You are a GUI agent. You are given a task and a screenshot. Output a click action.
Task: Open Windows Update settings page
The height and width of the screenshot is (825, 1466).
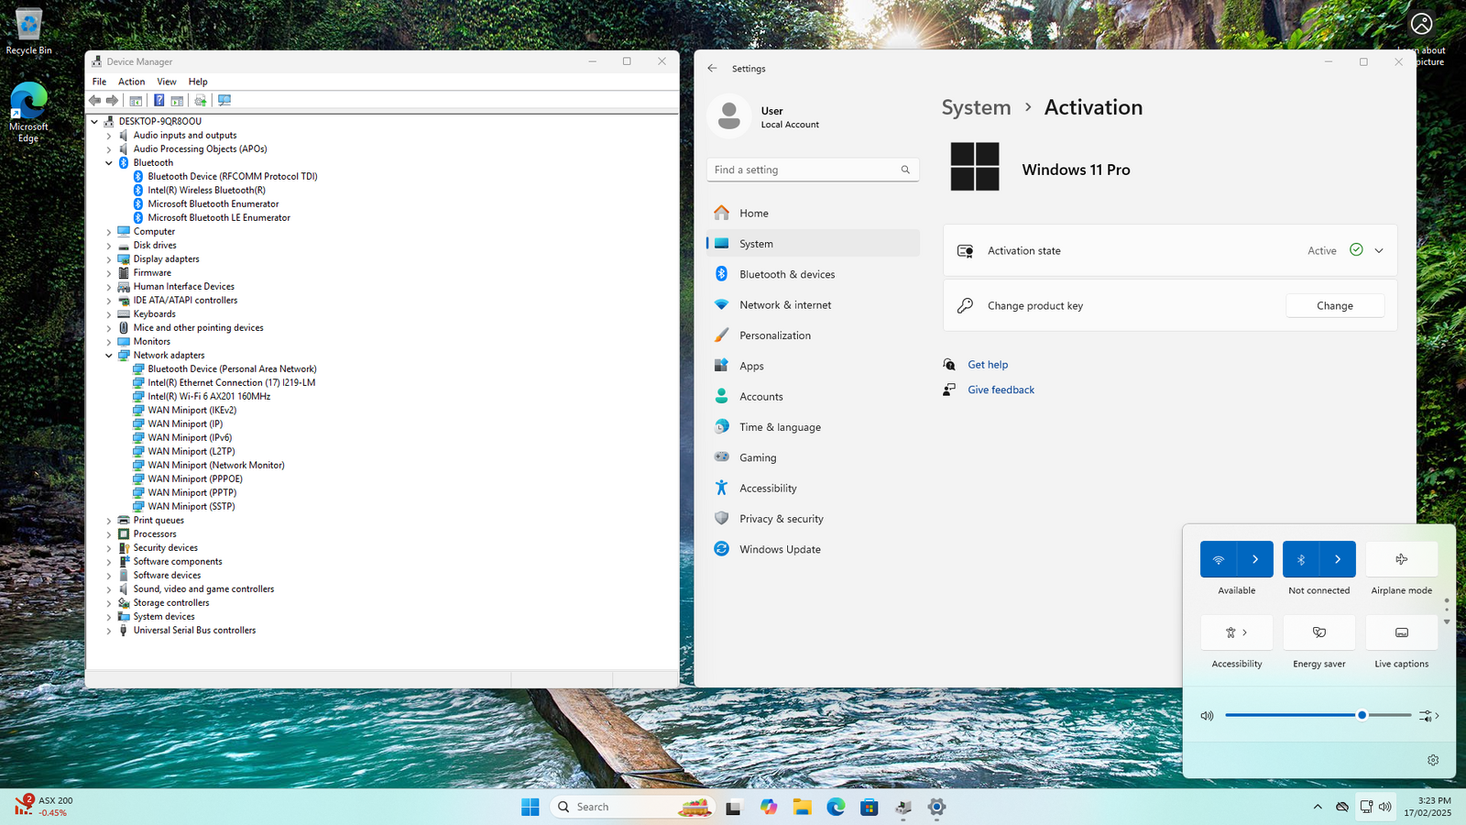(813, 549)
